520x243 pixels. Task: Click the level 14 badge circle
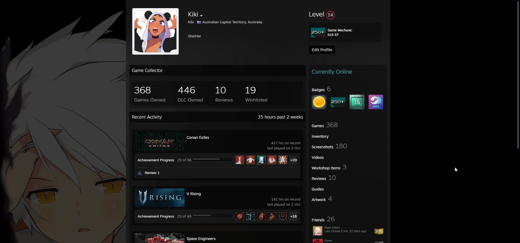[330, 15]
